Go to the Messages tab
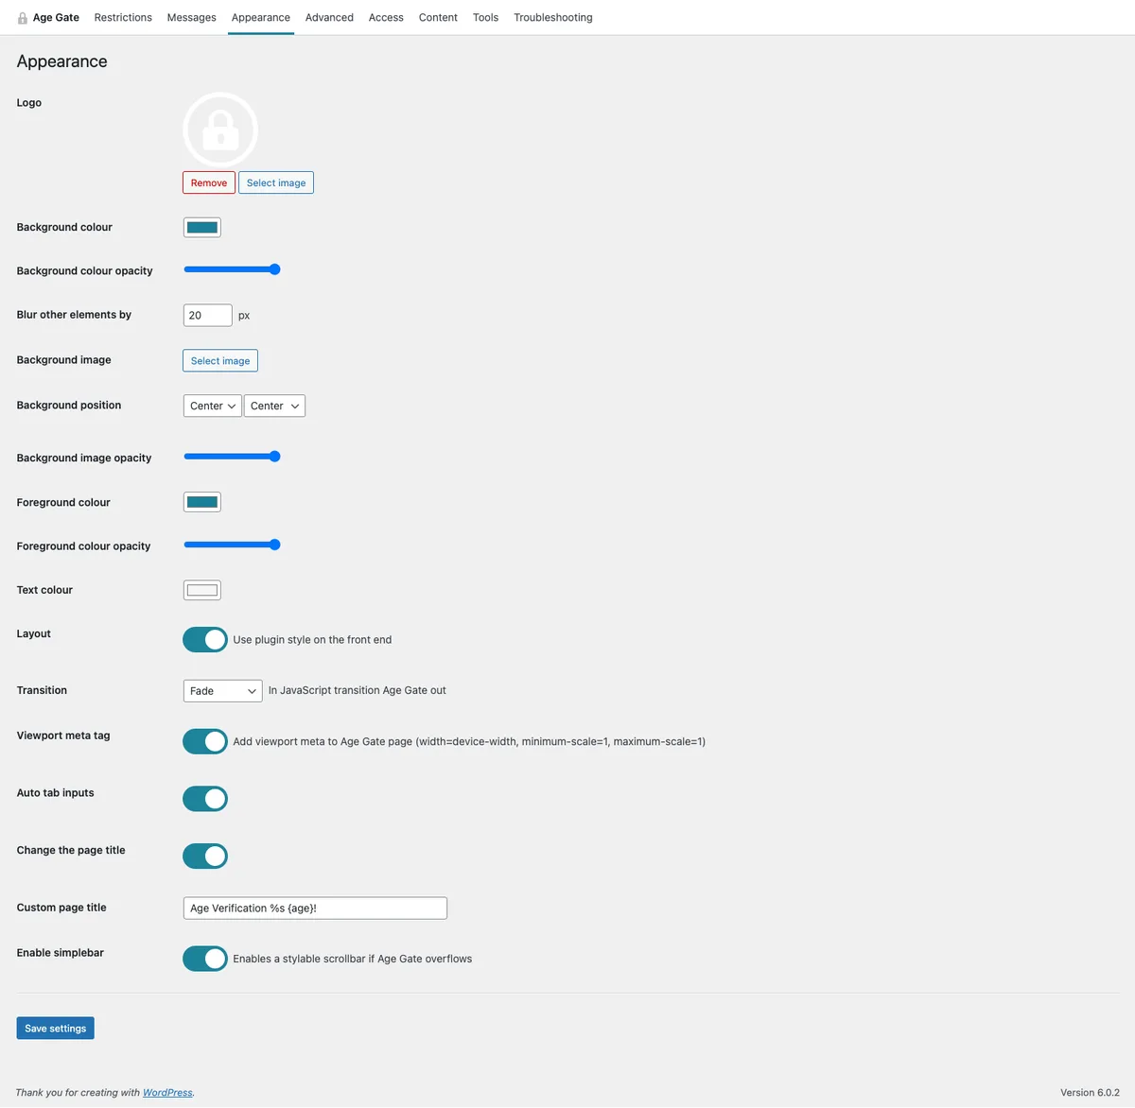Viewport: 1135px width, 1108px height. [192, 17]
